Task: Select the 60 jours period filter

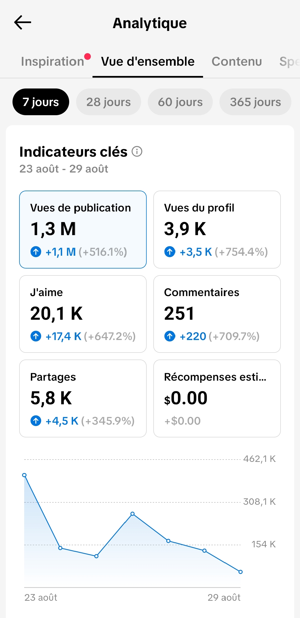Action: pyautogui.click(x=180, y=102)
